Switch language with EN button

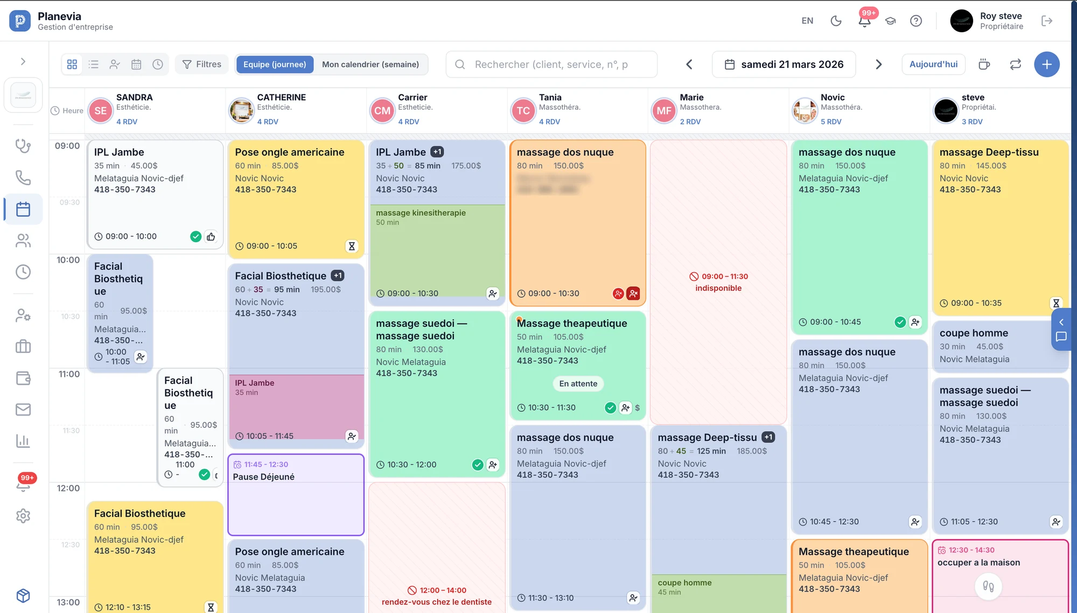[x=807, y=21]
